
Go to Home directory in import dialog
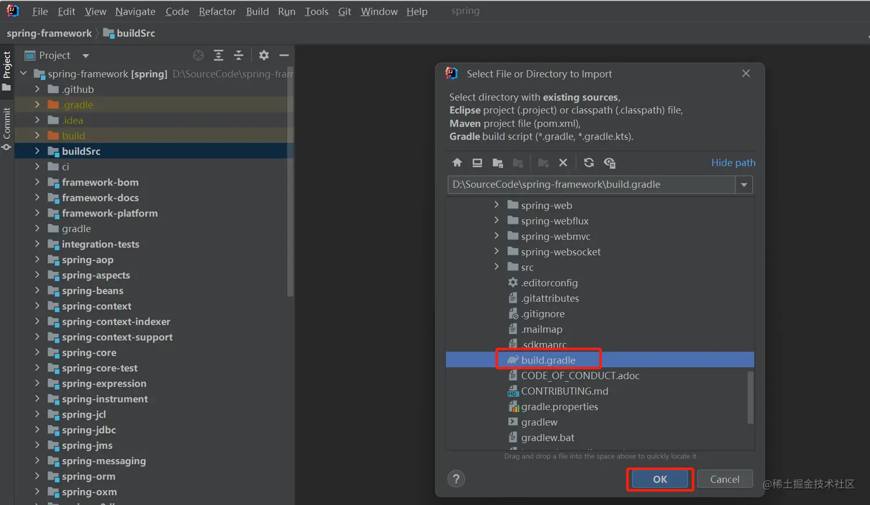pos(457,163)
